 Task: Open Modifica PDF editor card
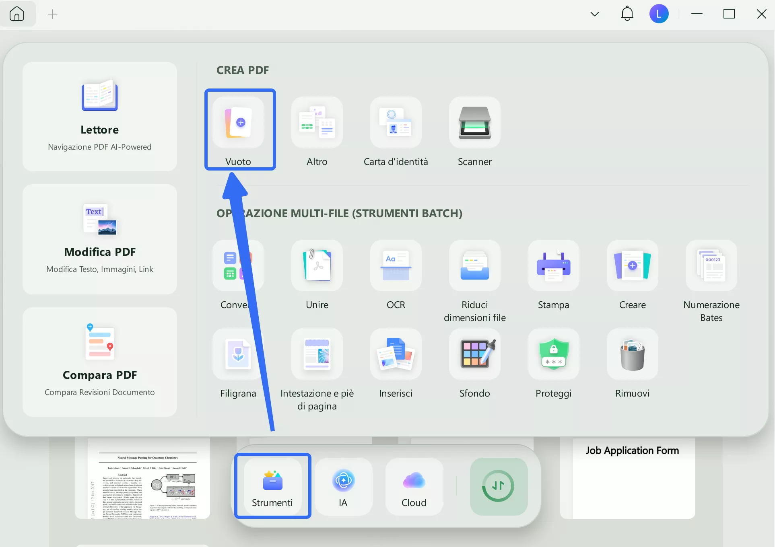pyautogui.click(x=100, y=239)
